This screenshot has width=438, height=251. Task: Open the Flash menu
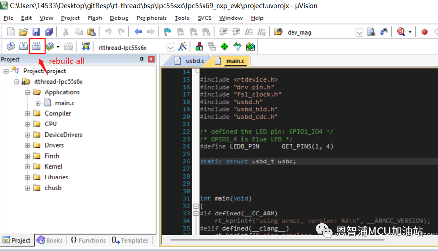point(94,18)
